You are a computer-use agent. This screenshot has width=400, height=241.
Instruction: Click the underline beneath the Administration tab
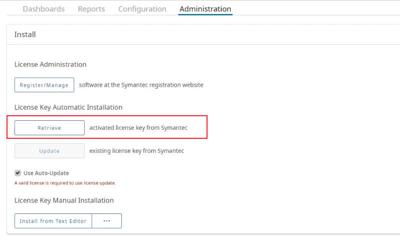[206, 15]
